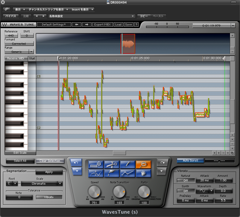Select the Zoom magnifier tool
Image resolution: width=240 pixels, height=217 pixels.
click(x=143, y=164)
